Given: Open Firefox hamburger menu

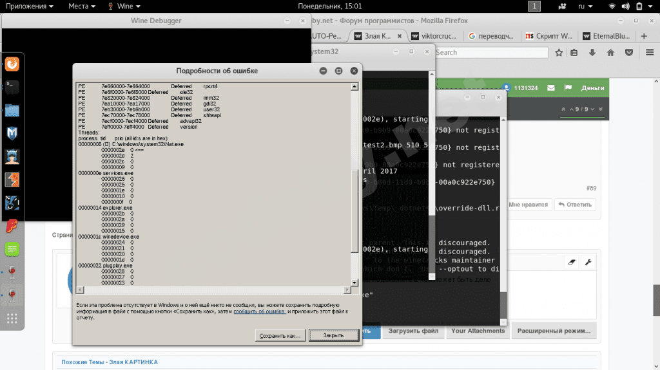Looking at the screenshot, I should (x=649, y=53).
